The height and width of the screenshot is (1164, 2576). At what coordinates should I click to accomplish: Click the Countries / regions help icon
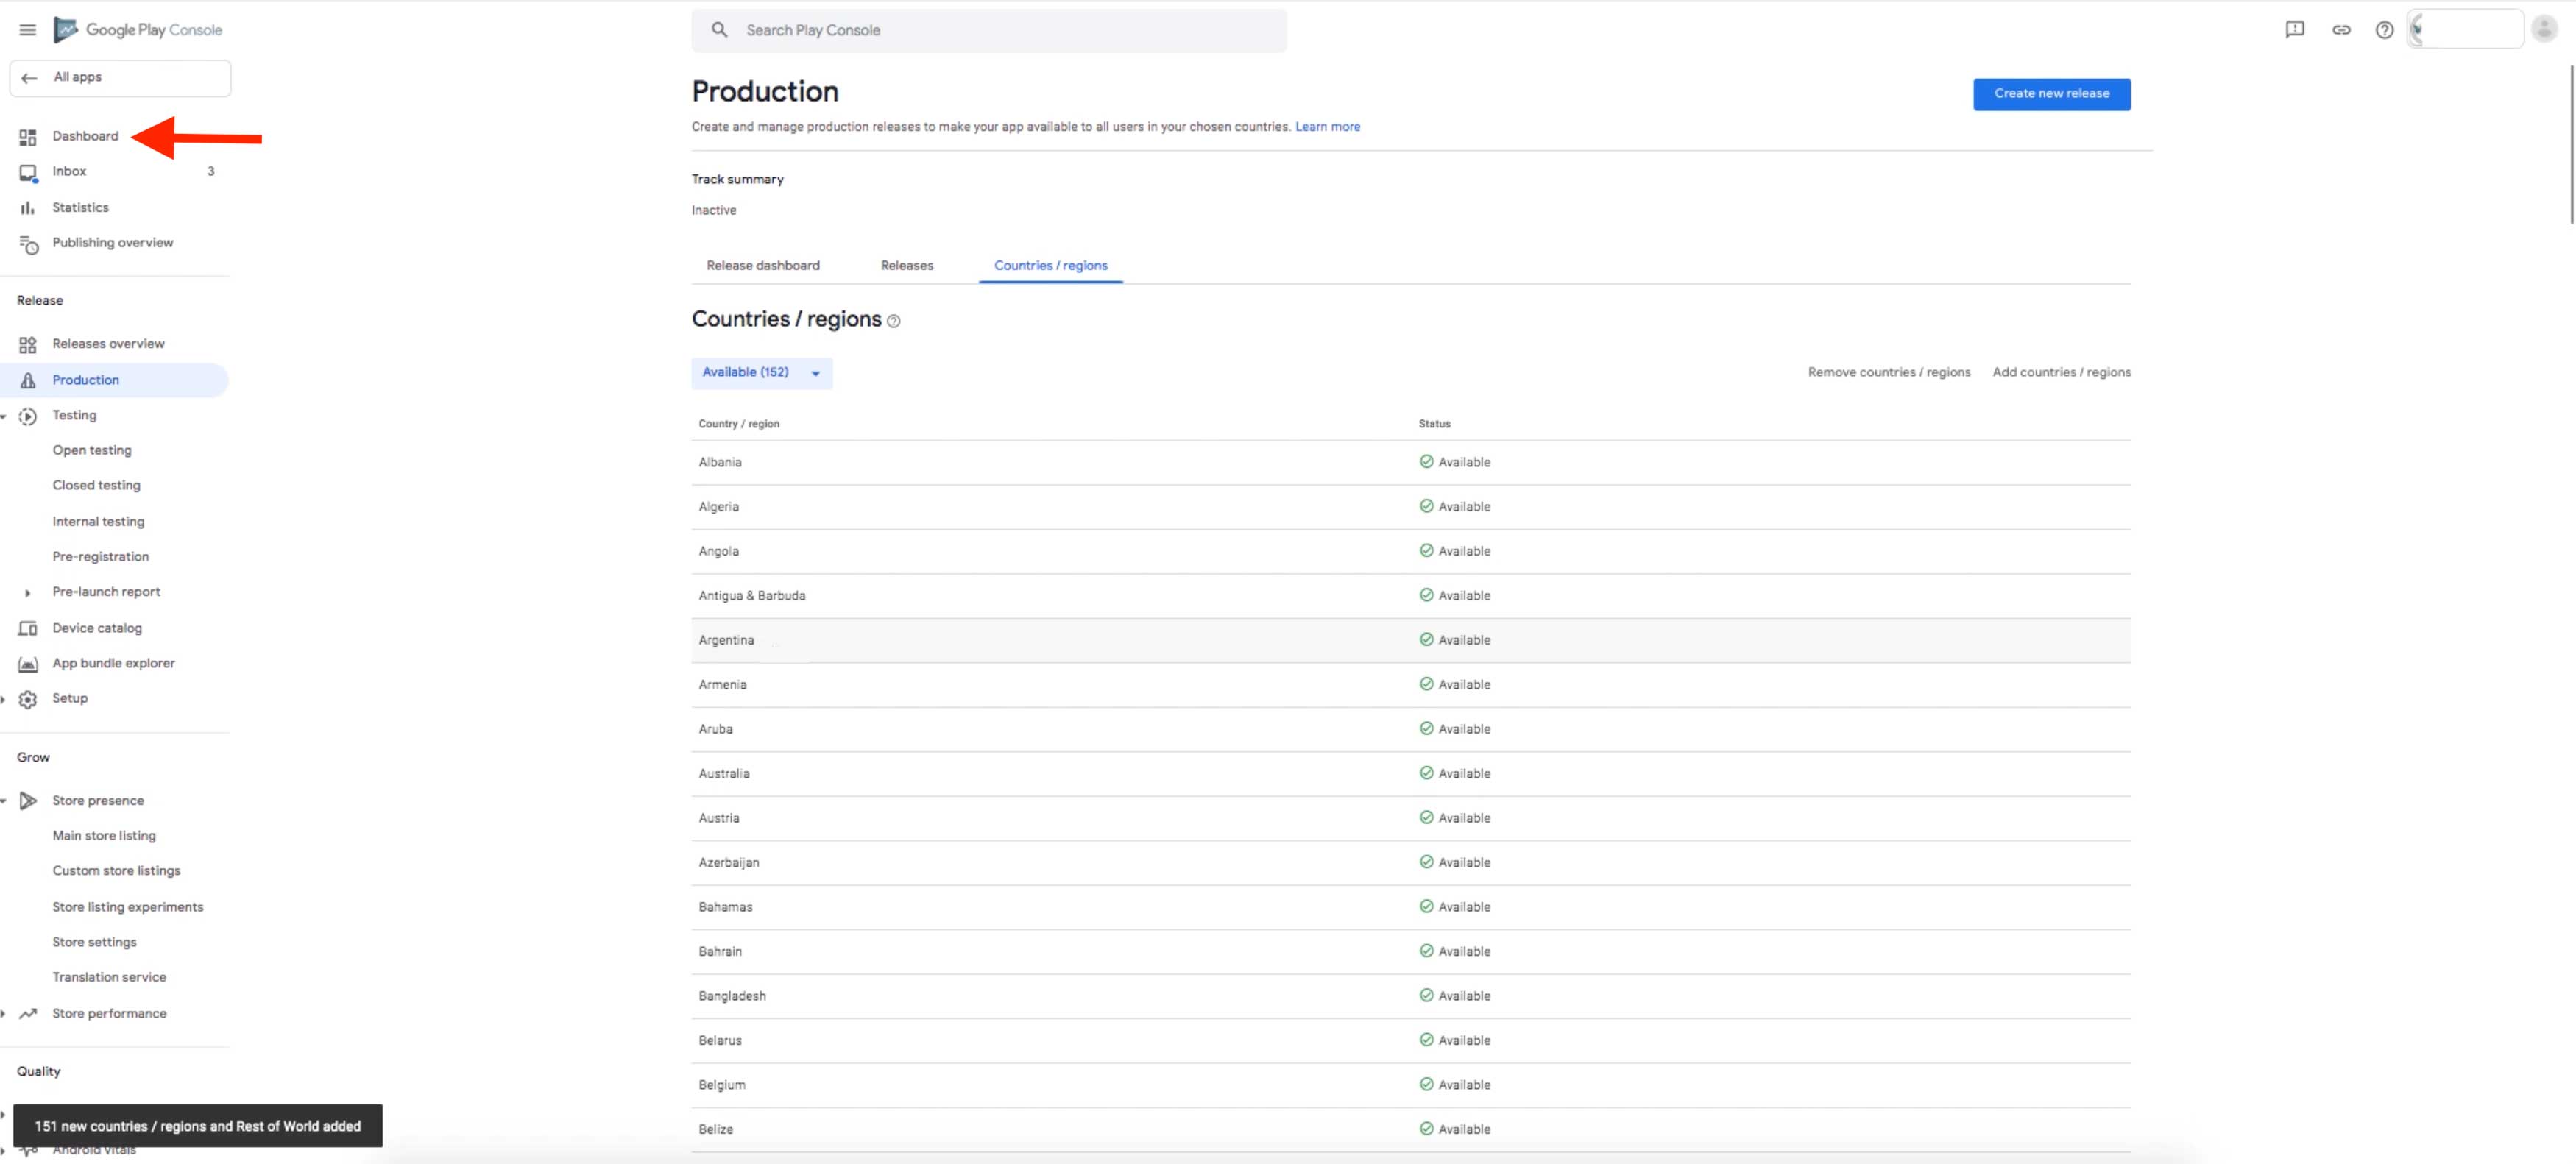tap(894, 322)
